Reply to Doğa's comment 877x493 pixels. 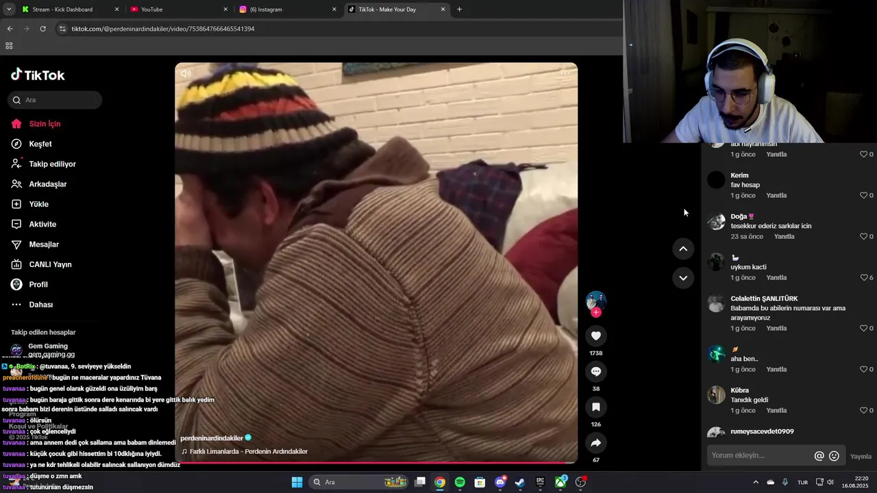(784, 236)
